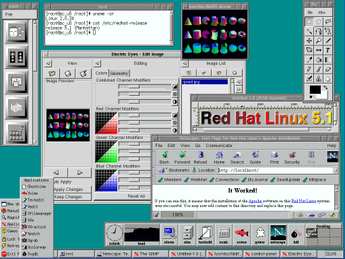Collapse the Editing pane arrow in Electric Eyes

(x=97, y=63)
